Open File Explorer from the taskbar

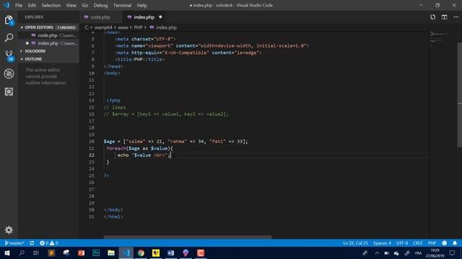(111, 253)
